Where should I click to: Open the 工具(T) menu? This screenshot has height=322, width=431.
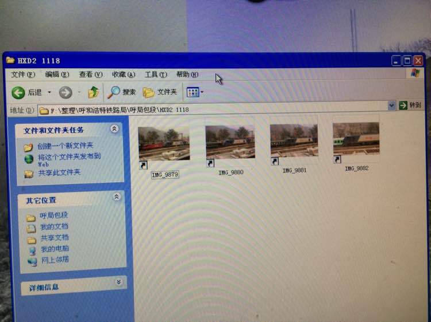point(156,74)
